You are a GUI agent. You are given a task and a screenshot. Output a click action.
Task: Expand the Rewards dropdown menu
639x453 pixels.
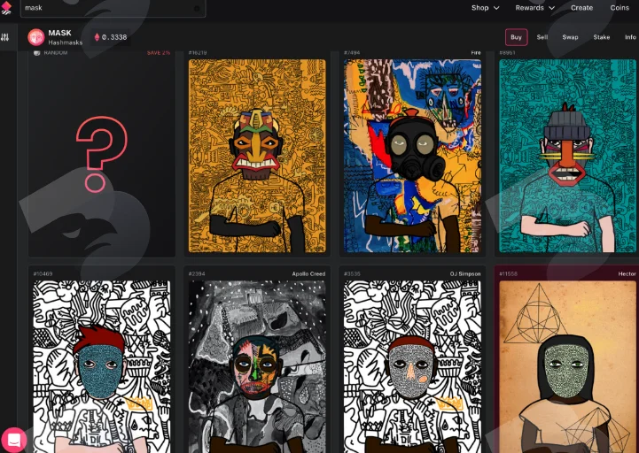coord(534,8)
